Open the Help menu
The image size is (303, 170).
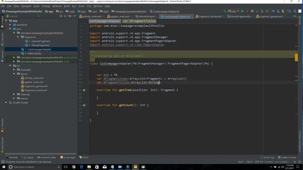click(107, 6)
